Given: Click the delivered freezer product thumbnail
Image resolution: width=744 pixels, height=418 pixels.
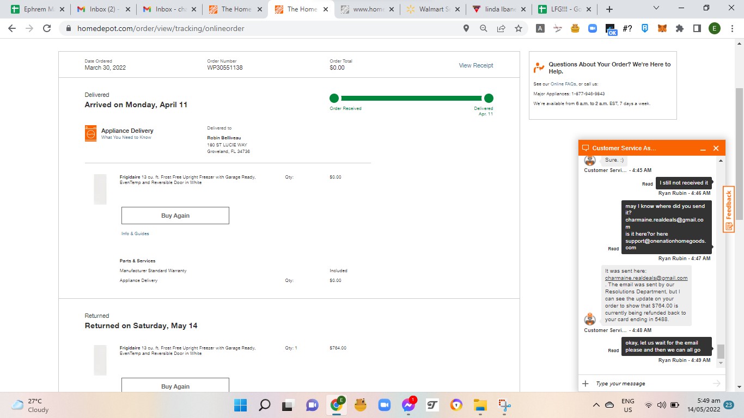Looking at the screenshot, I should (x=100, y=189).
